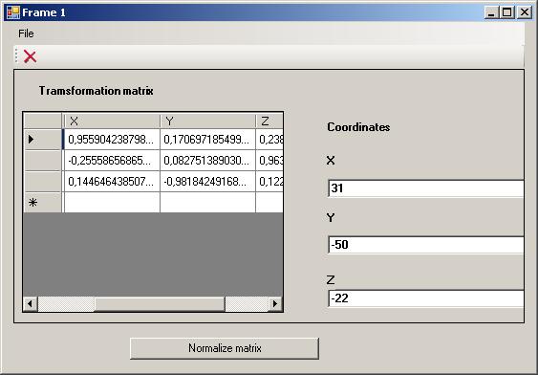Click the Frame 1 window icon in the title bar

[x=13, y=12]
